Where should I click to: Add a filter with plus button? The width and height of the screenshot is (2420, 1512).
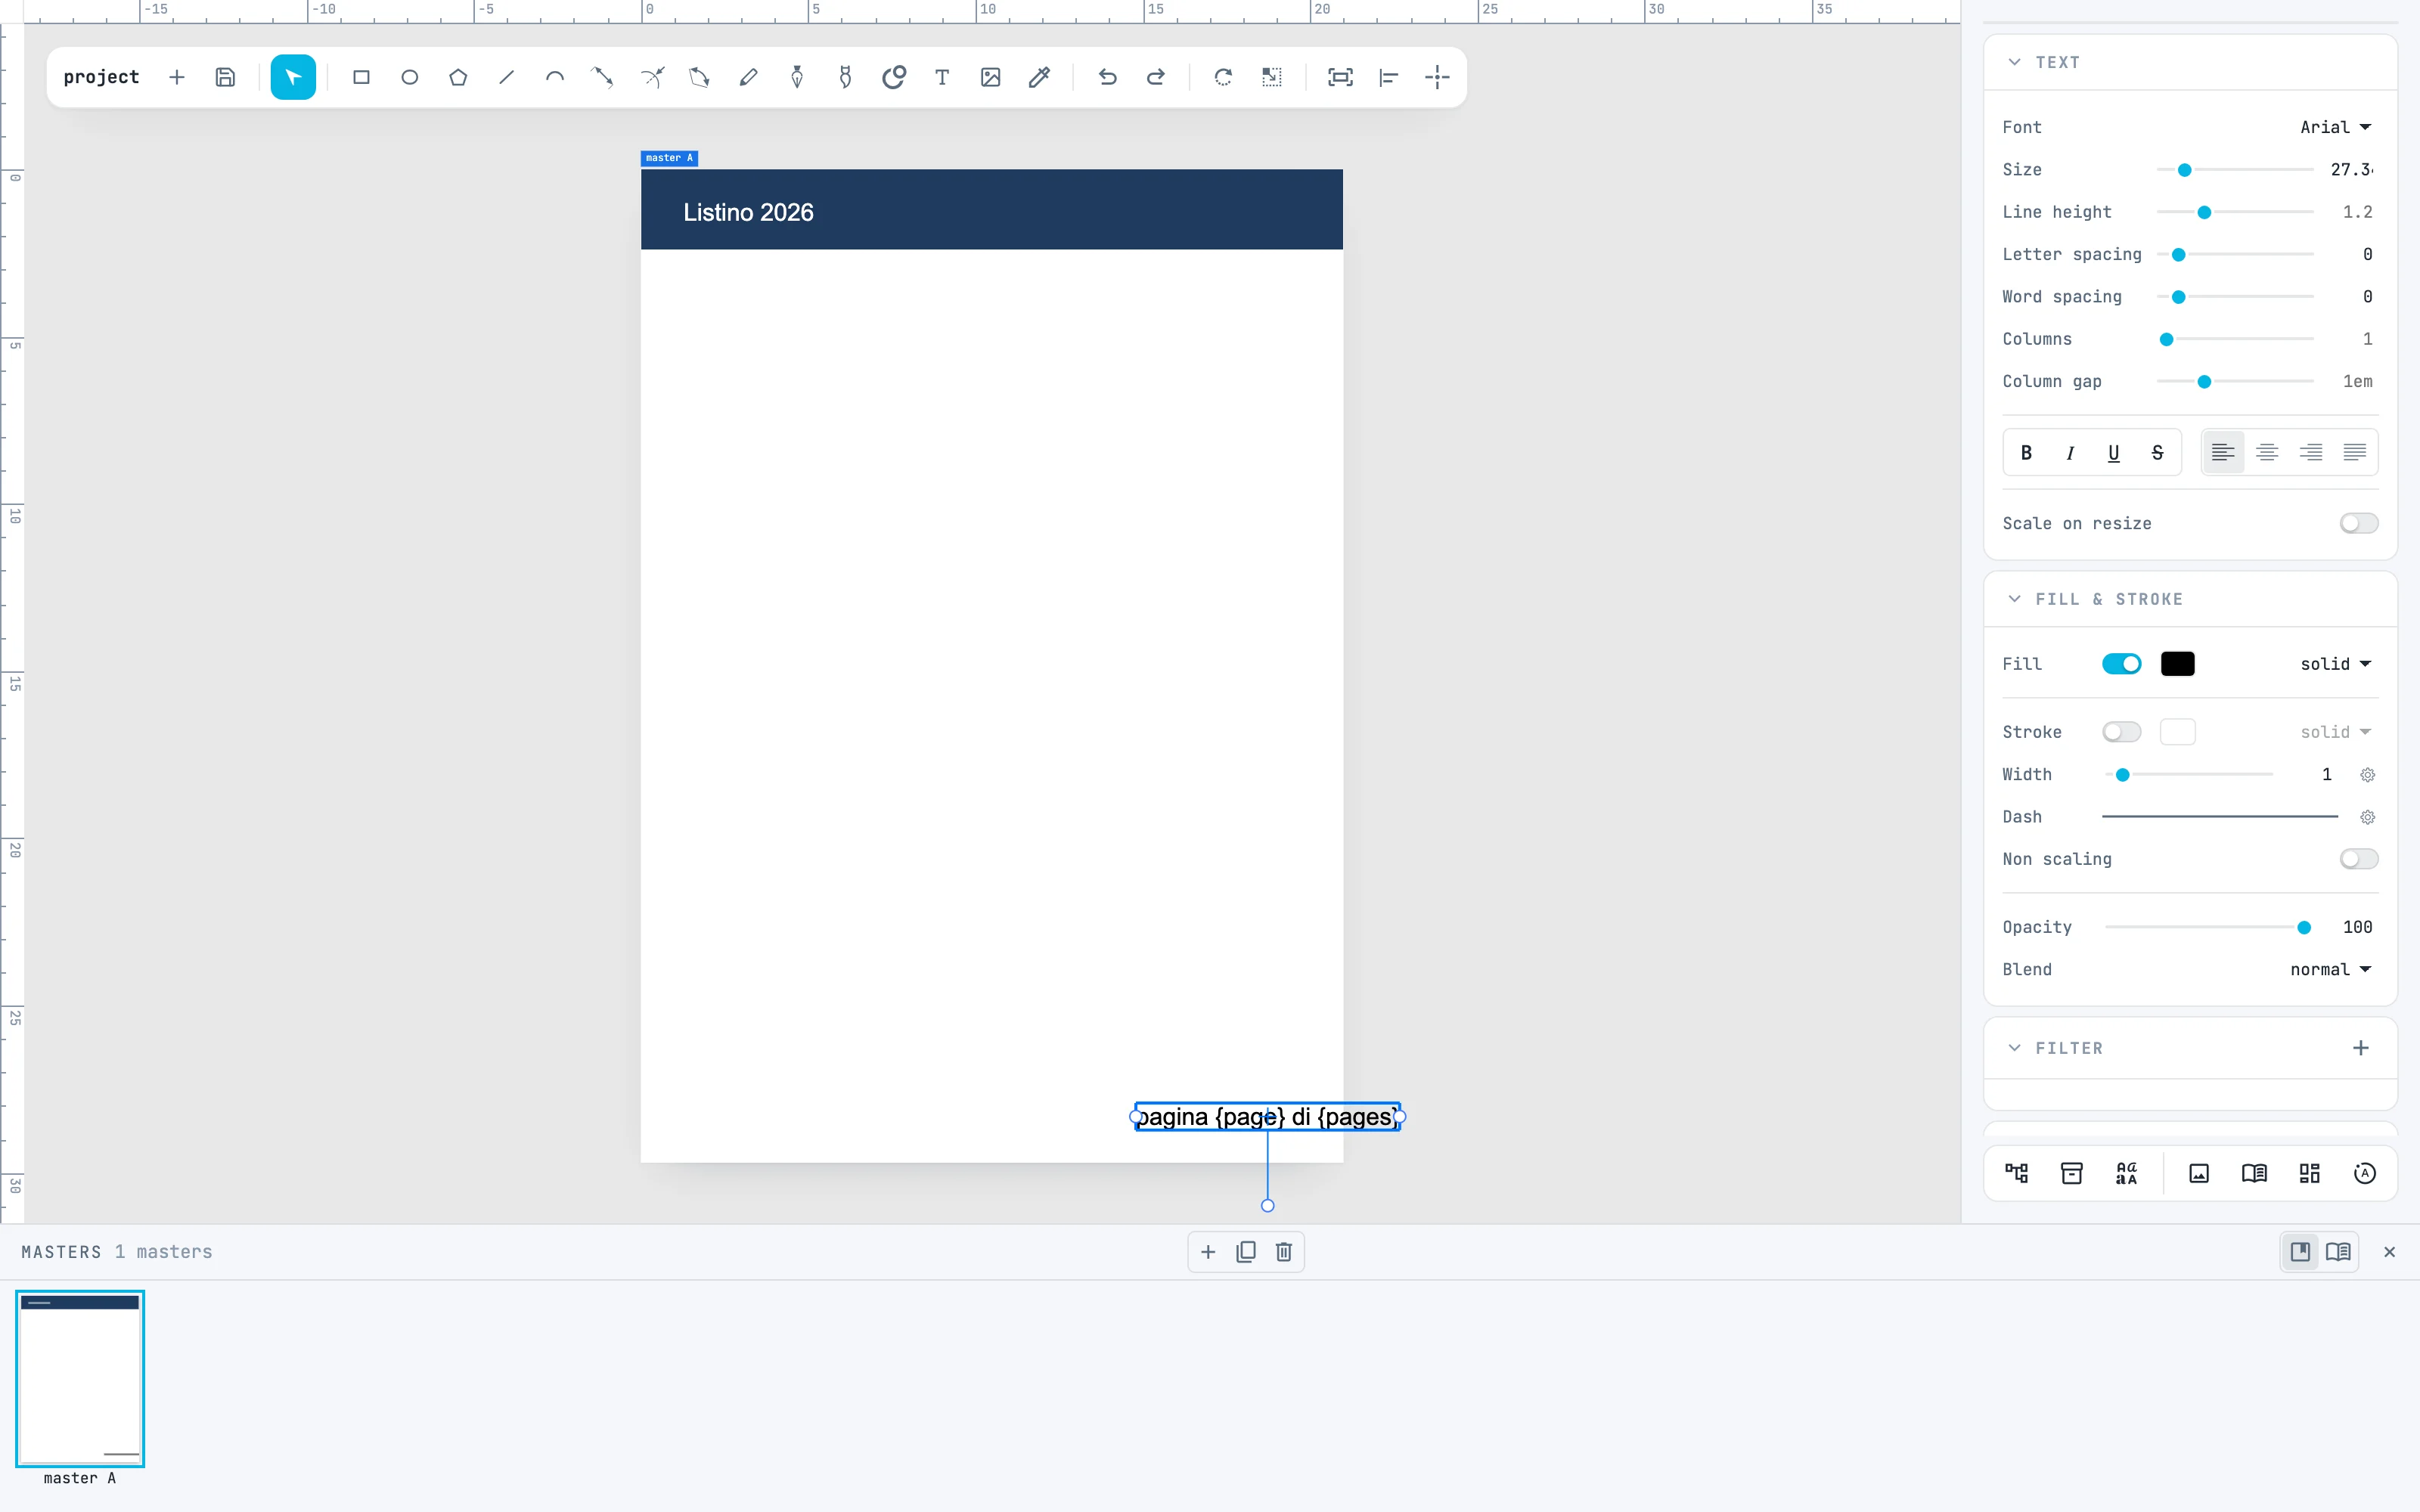pyautogui.click(x=2360, y=1048)
